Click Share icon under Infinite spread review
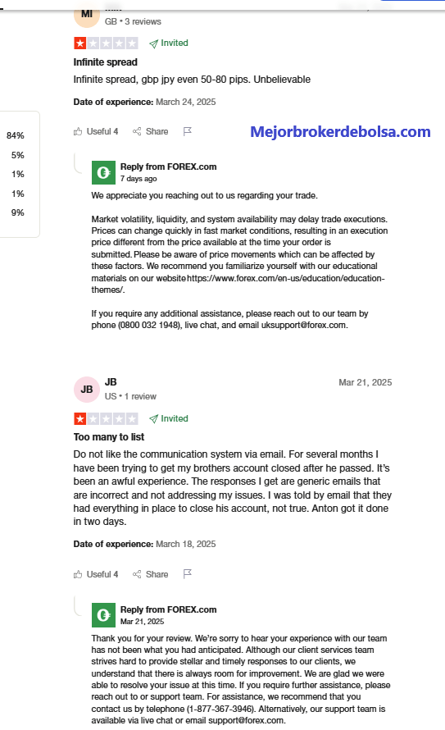Viewport: 445px width, 730px height. coord(150,132)
